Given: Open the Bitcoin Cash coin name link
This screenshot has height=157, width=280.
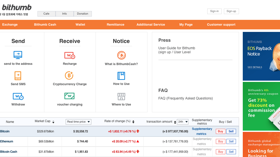Looking at the screenshot, I should coord(9,152).
